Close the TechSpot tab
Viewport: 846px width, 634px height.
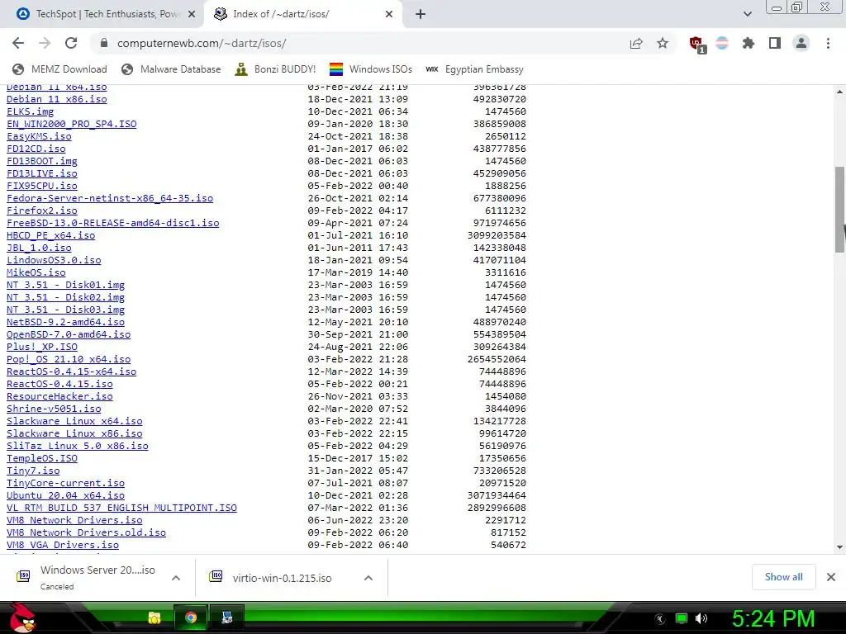pos(192,14)
